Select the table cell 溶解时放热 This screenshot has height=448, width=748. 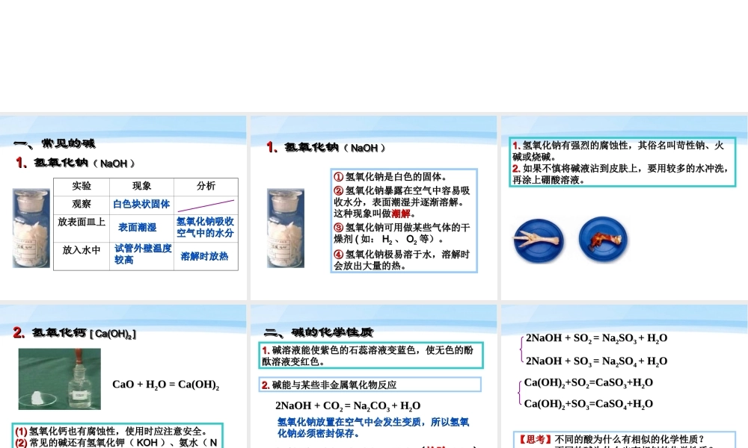click(204, 256)
